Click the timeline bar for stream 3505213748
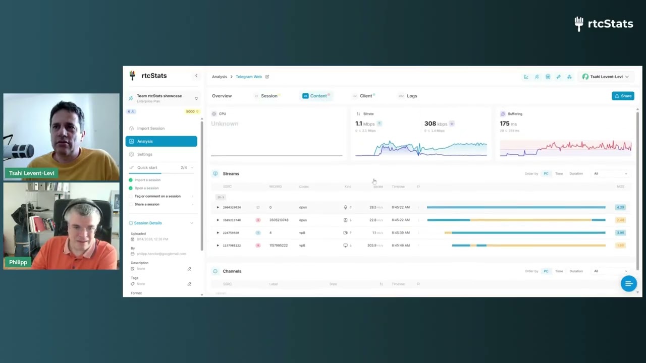Image resolution: width=646 pixels, height=363 pixels. (516, 220)
